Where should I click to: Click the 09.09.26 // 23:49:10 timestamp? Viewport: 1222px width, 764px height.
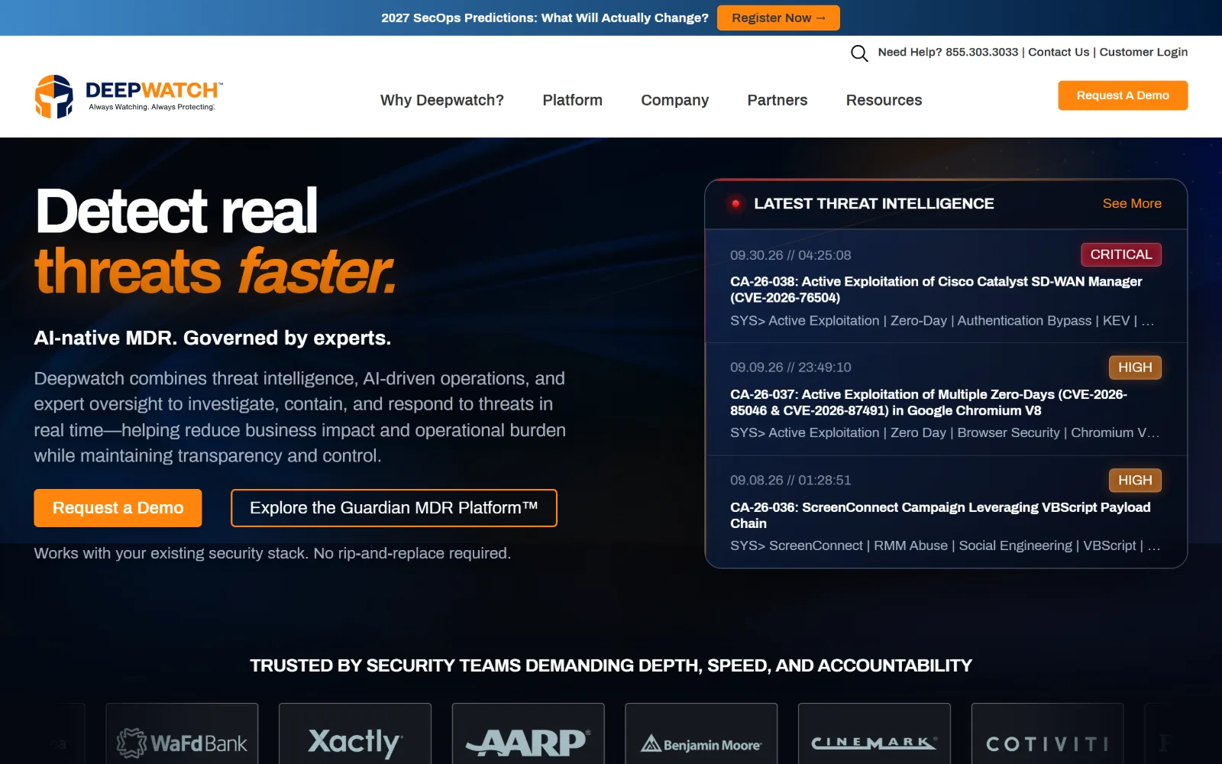pos(790,367)
